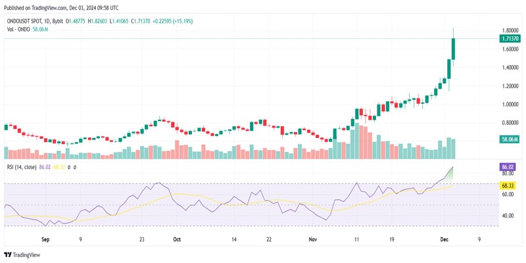Click the low value L1.41065

coord(120,21)
